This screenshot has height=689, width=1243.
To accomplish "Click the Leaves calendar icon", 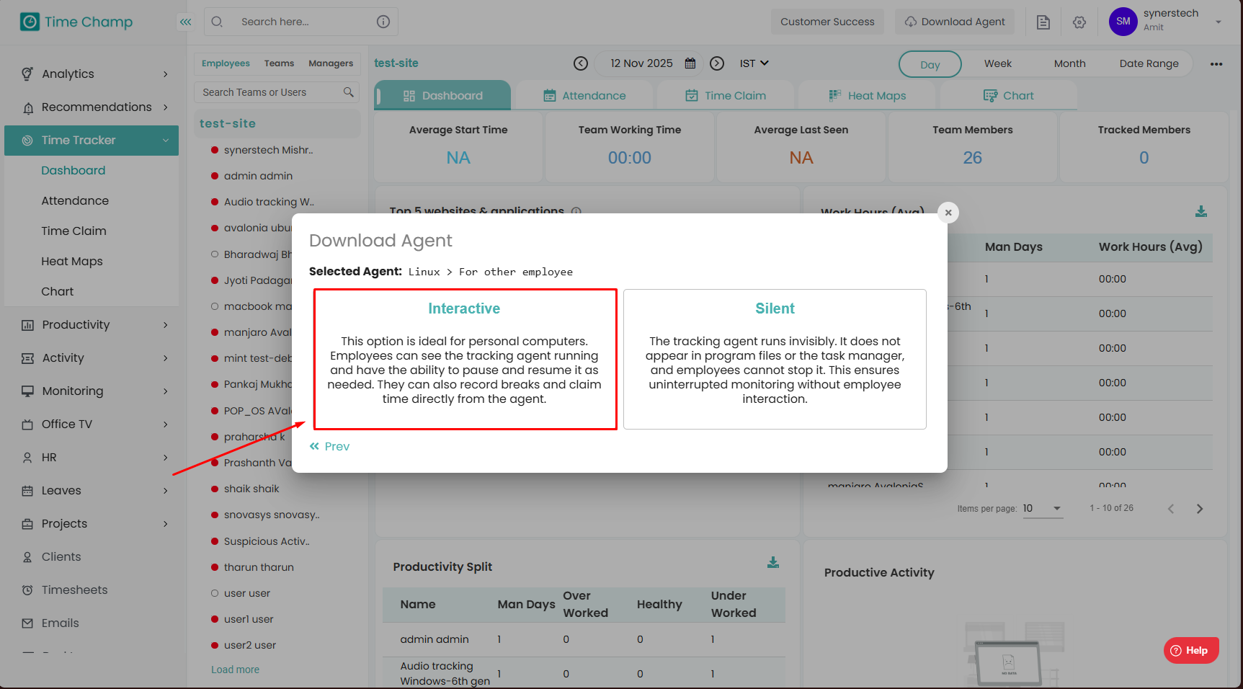I will point(27,491).
